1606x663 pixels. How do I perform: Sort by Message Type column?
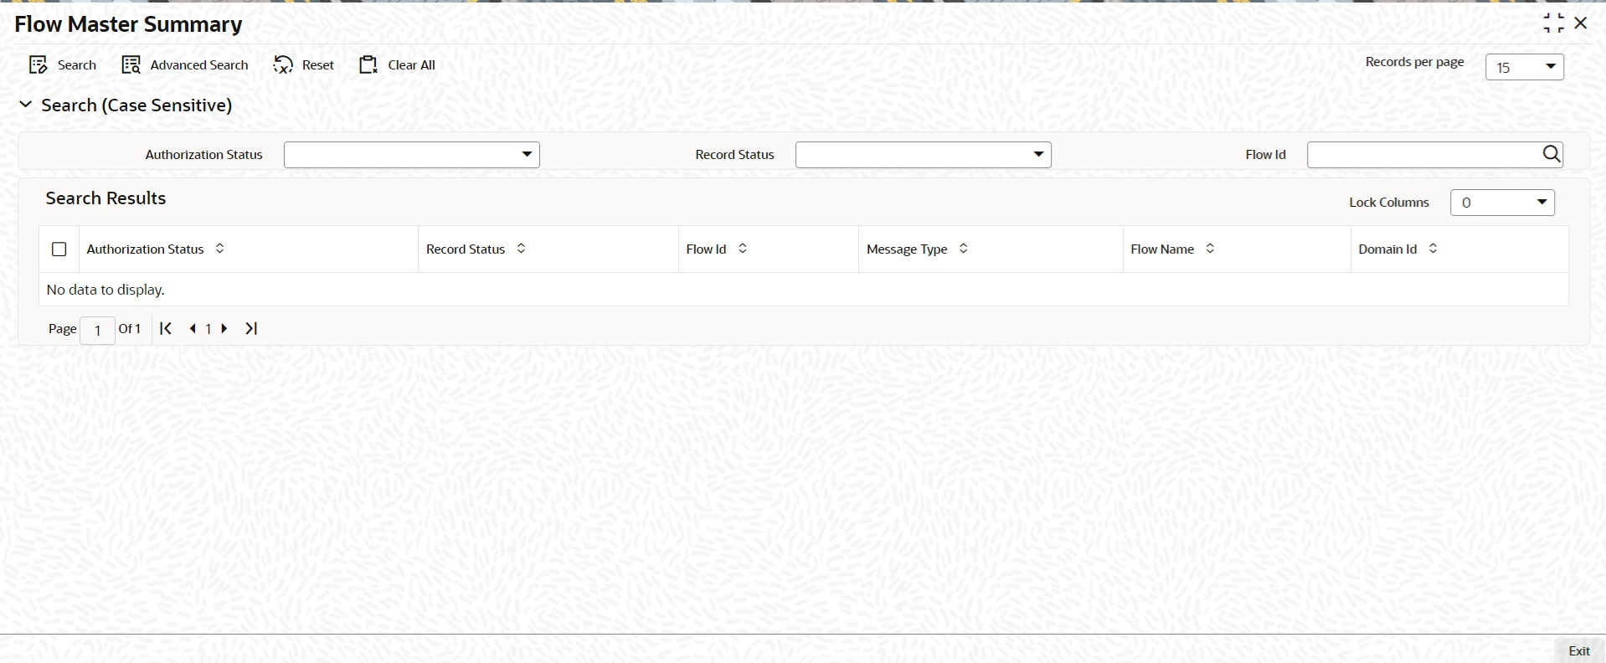click(963, 249)
